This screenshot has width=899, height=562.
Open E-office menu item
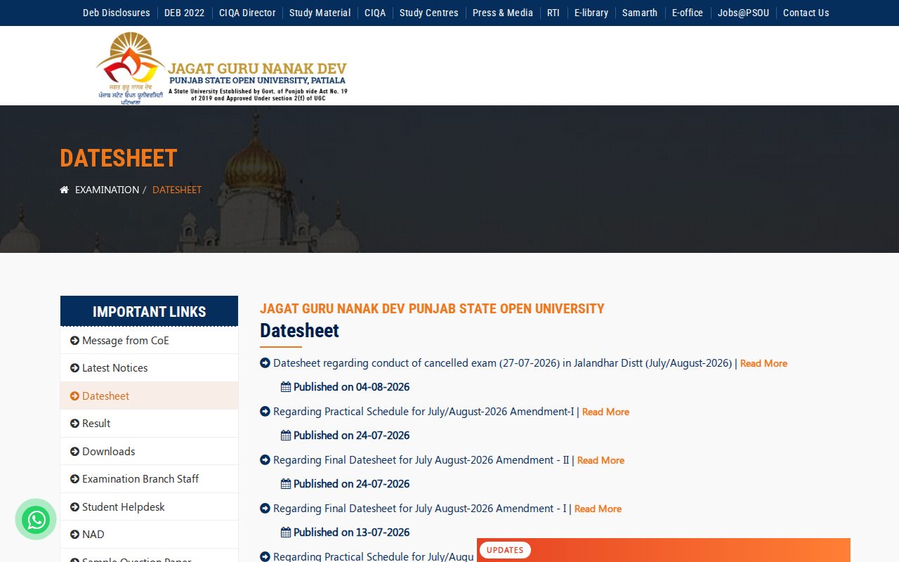click(x=688, y=13)
